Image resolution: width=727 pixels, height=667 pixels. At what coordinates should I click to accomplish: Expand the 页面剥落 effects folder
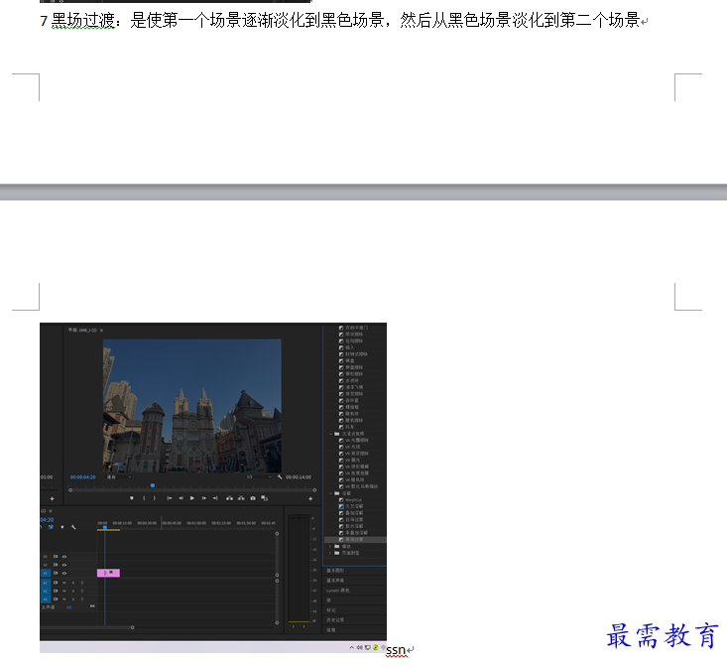tap(330, 553)
